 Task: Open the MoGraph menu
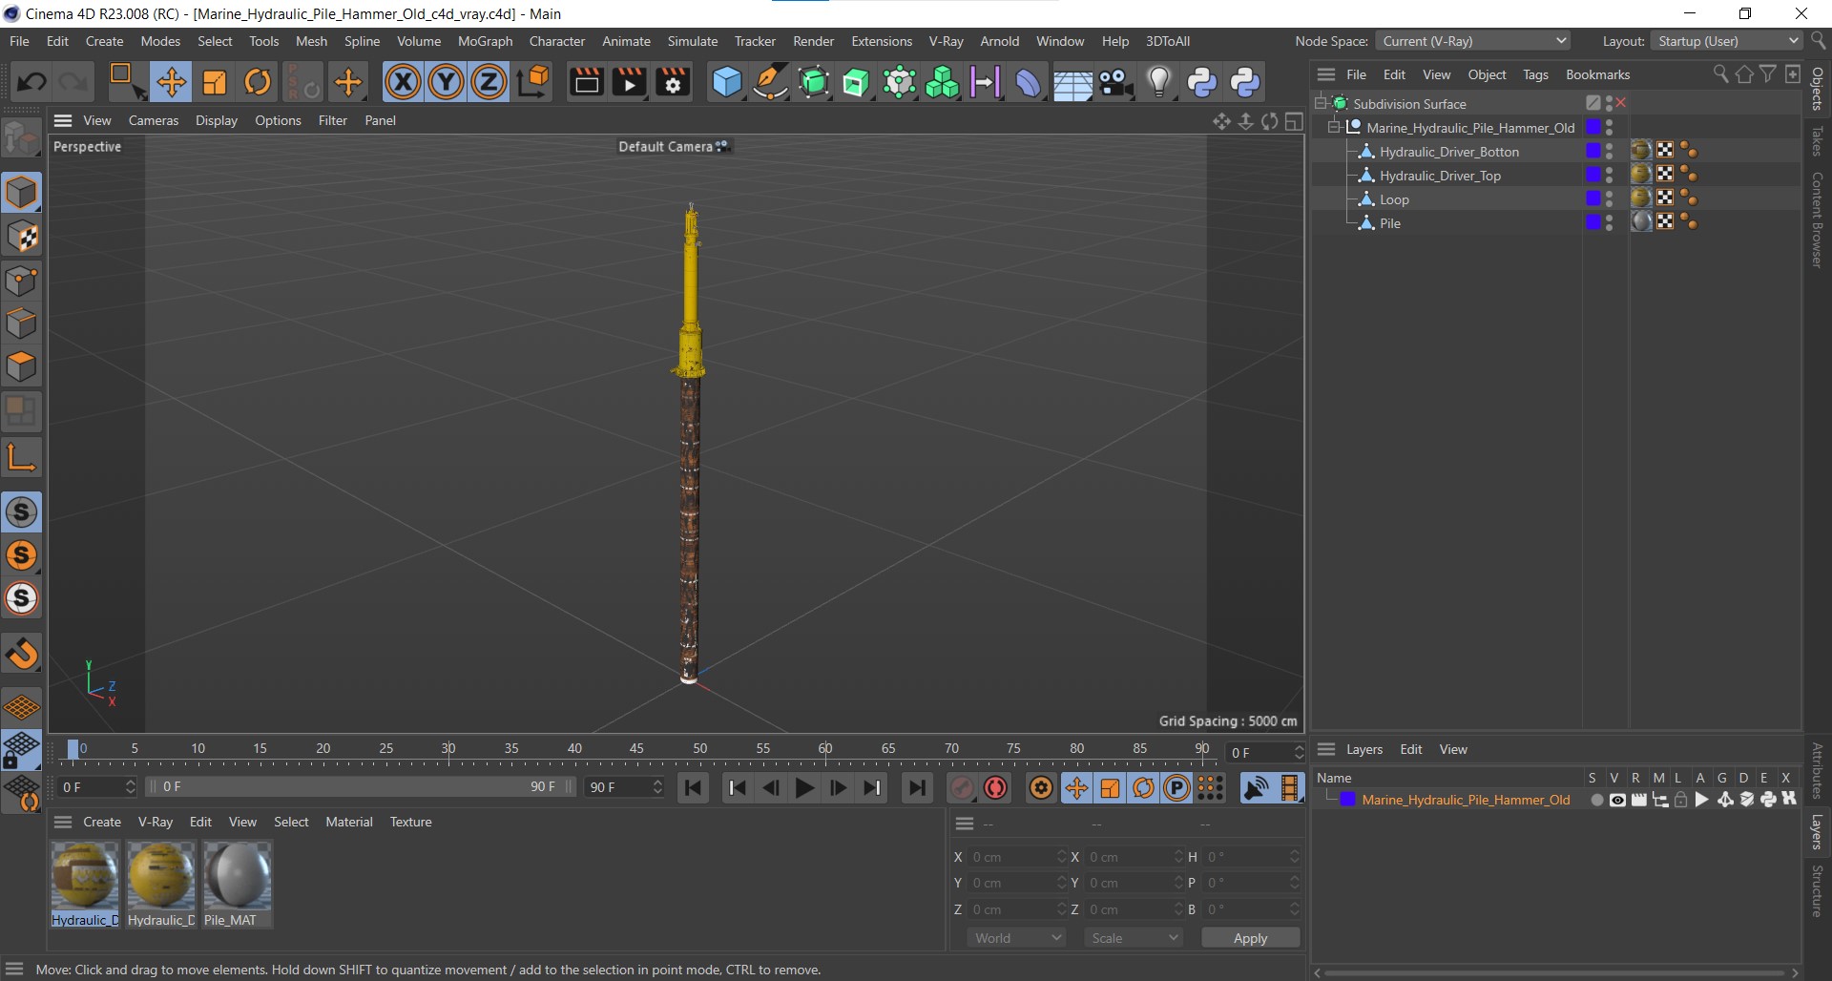coord(485,41)
